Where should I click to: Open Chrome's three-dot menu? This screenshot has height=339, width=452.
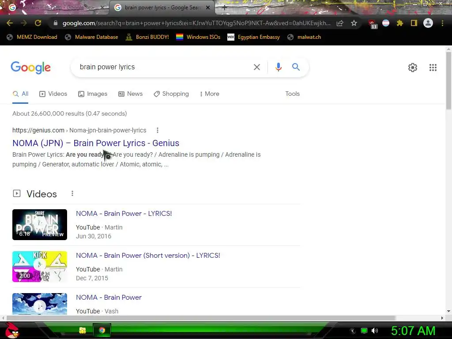click(x=442, y=23)
